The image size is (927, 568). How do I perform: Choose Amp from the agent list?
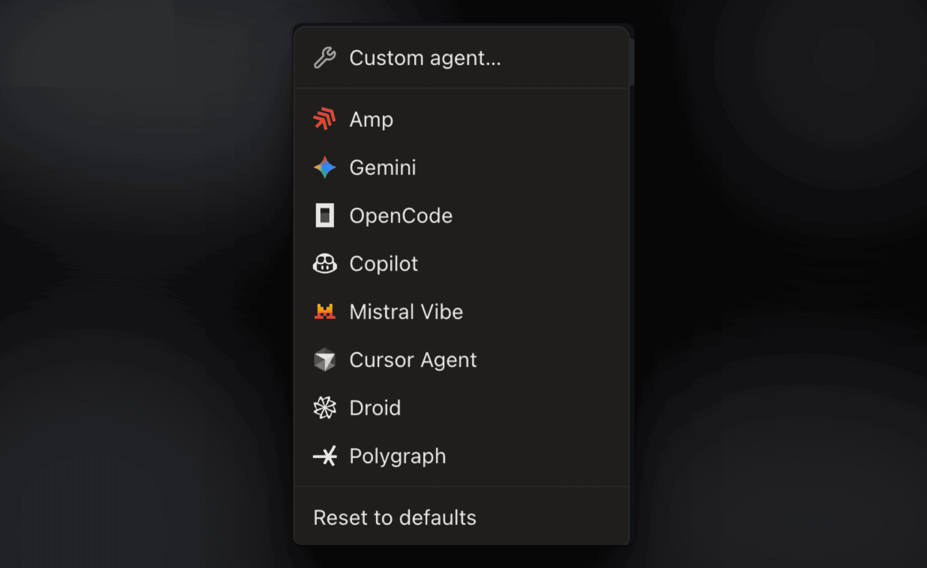tap(461, 119)
